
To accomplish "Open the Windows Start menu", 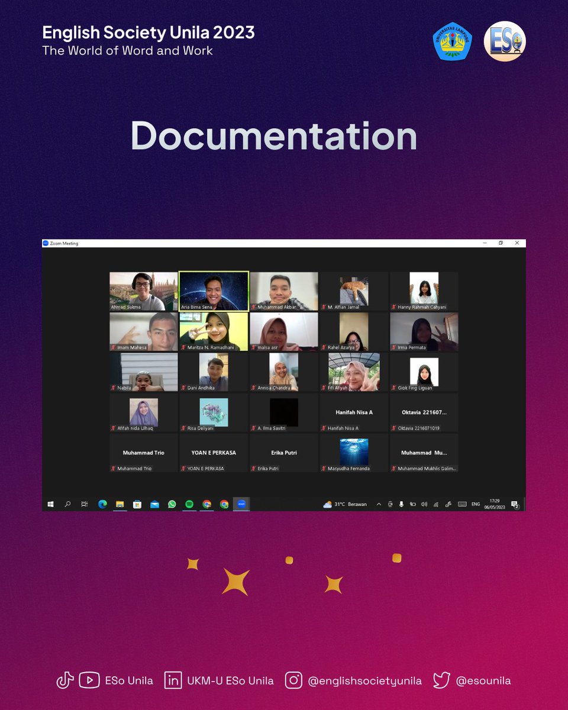I will (50, 504).
